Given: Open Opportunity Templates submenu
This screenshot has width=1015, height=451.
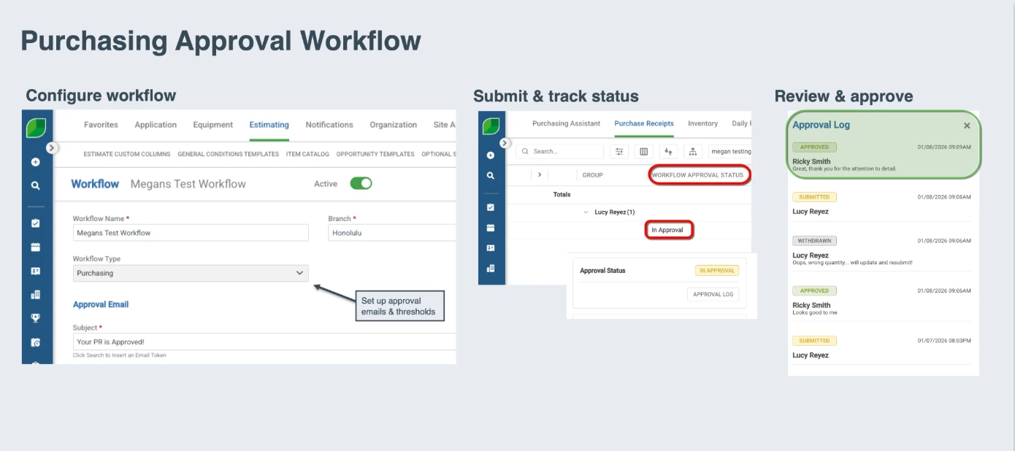Looking at the screenshot, I should (x=375, y=154).
